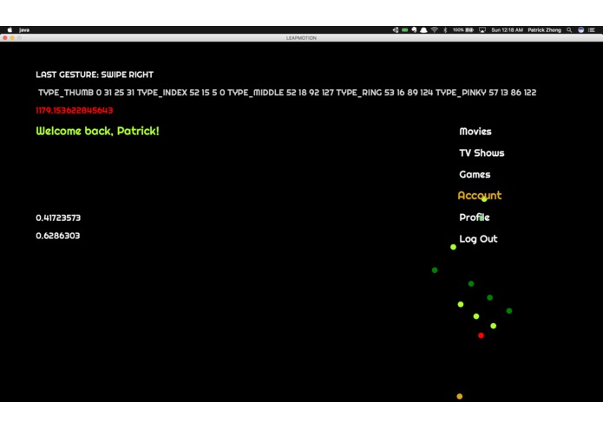The height and width of the screenshot is (428, 603).
Task: Choose the Games menu entry
Action: (x=475, y=174)
